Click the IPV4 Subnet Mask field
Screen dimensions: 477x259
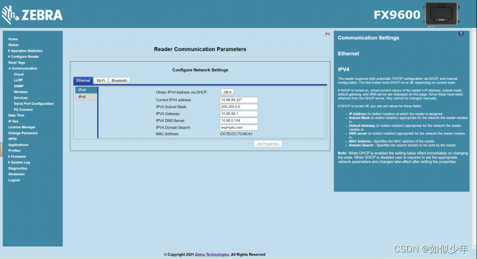click(x=239, y=107)
